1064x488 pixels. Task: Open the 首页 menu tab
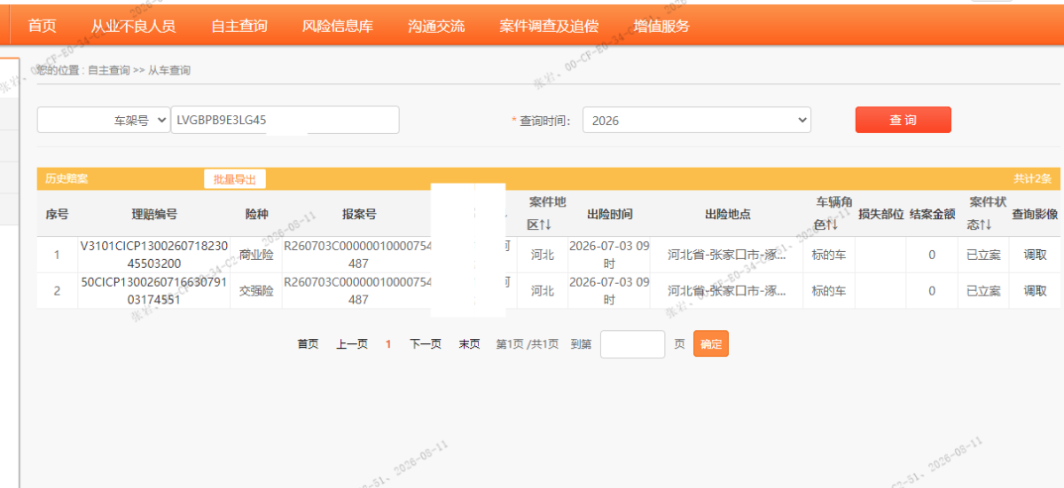[x=42, y=26]
